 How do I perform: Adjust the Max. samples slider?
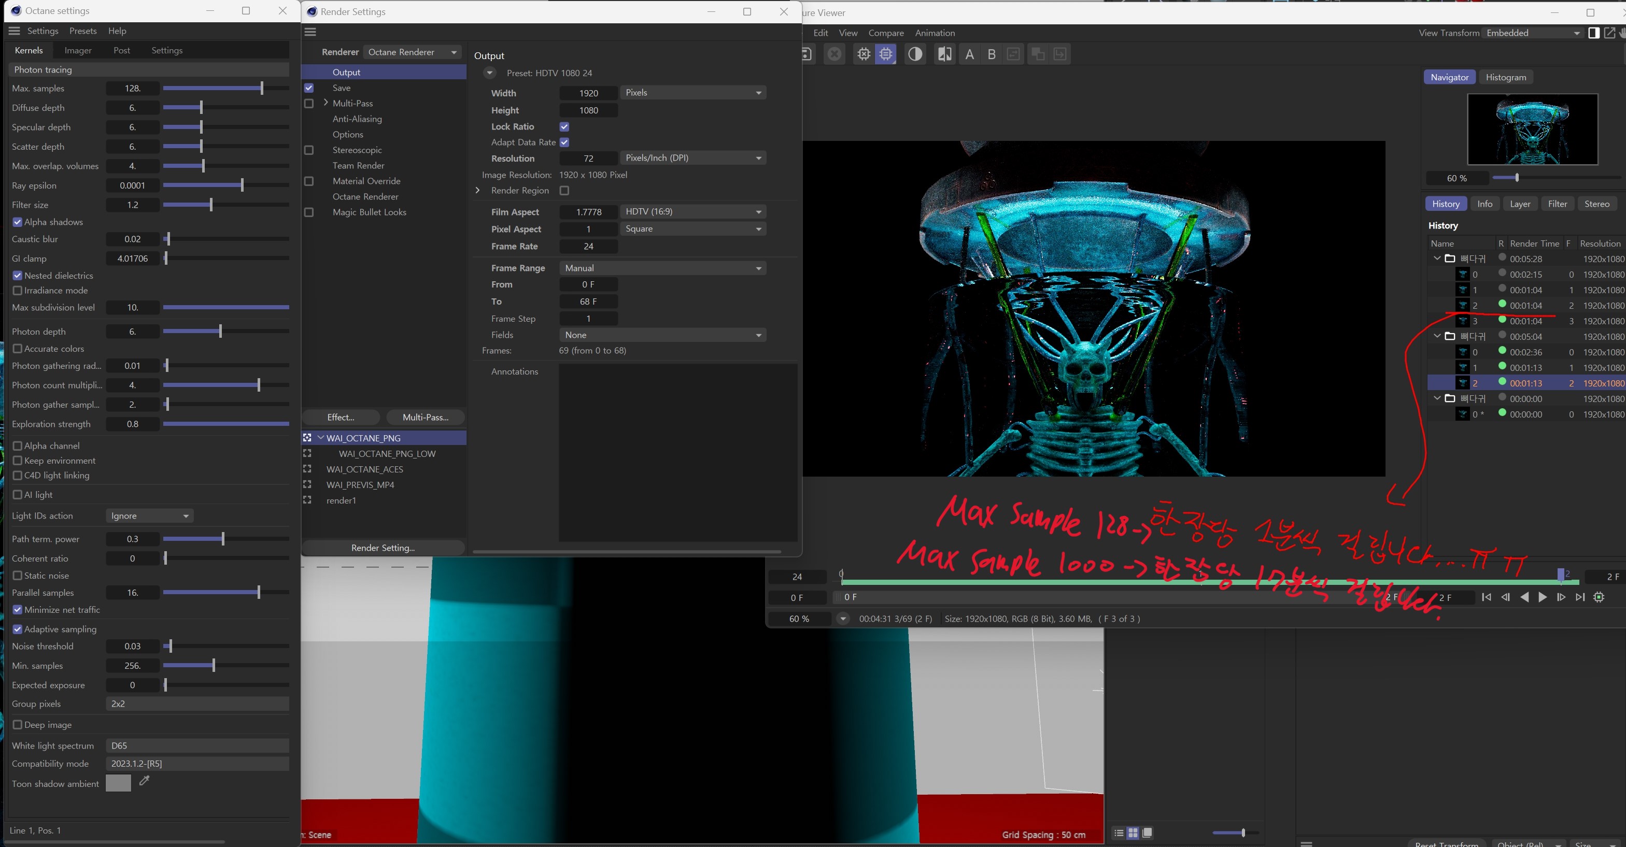tap(226, 88)
